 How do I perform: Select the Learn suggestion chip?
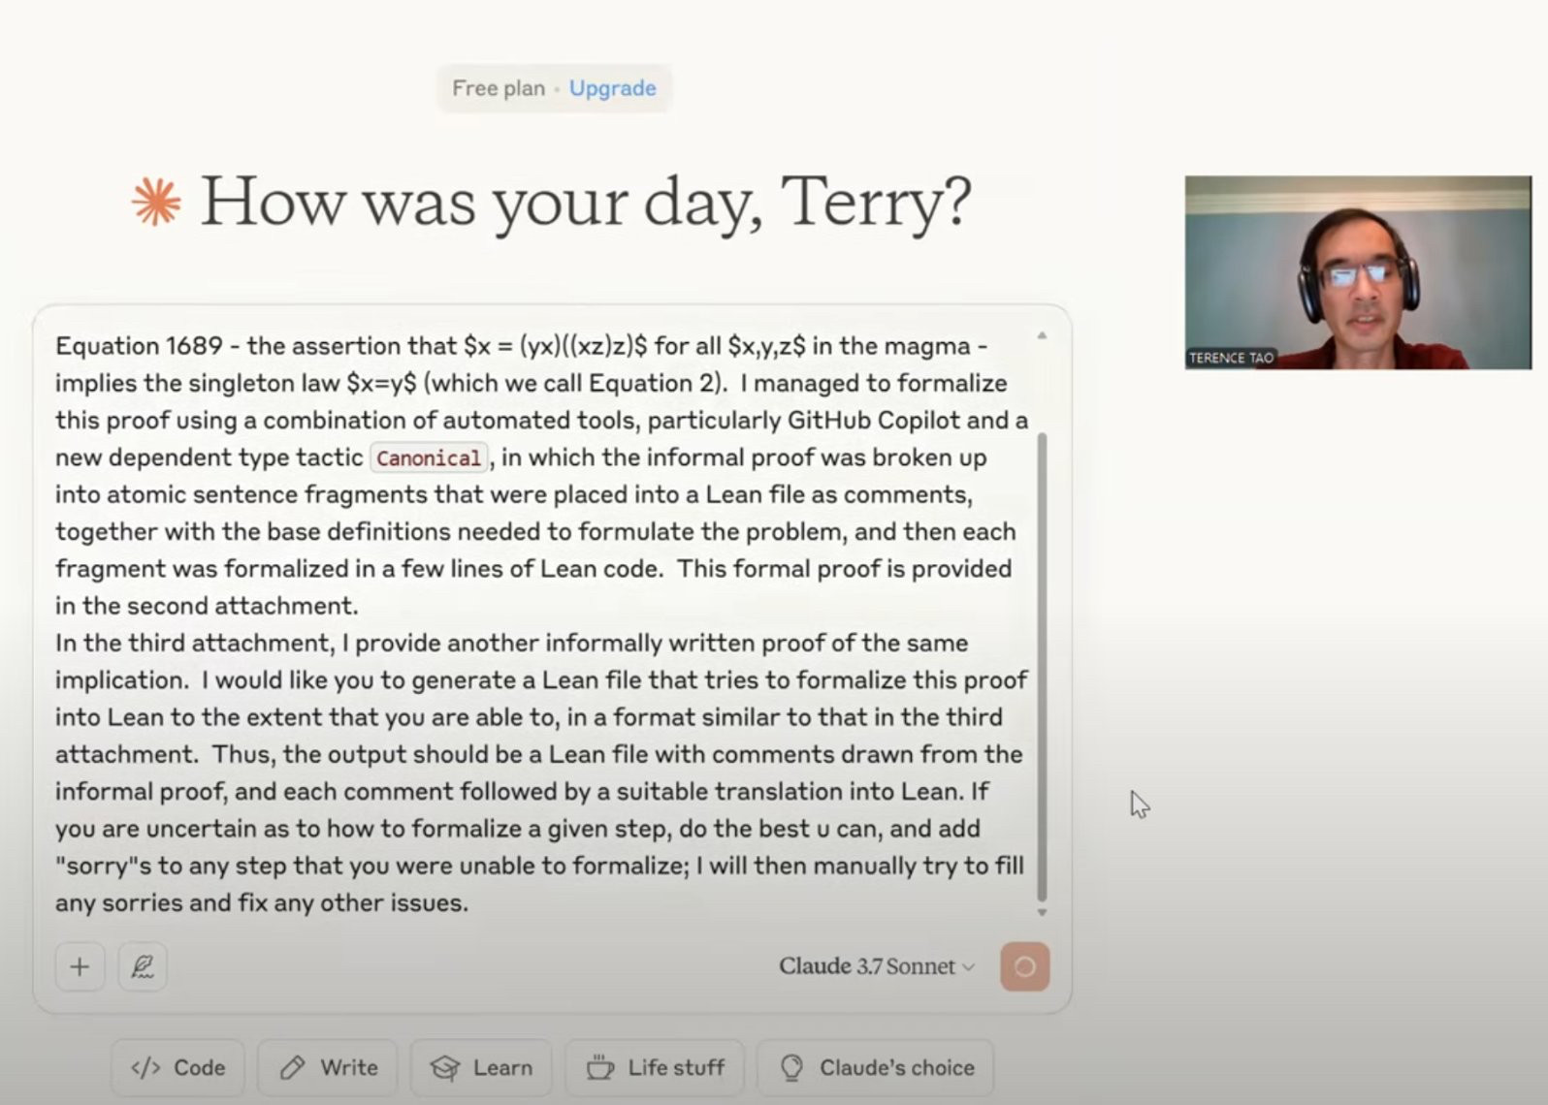click(x=481, y=1067)
